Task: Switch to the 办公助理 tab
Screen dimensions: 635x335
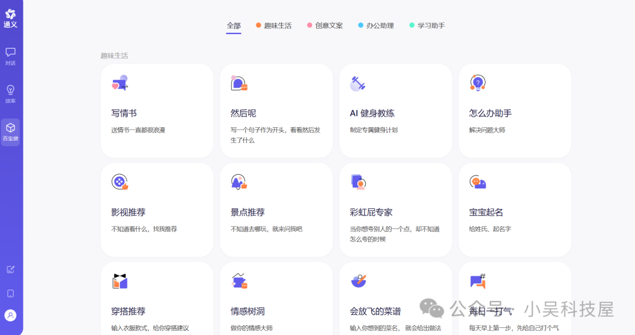Action: click(x=376, y=25)
